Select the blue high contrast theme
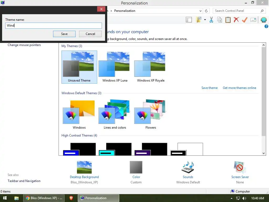269x202 pixels. pos(79,149)
